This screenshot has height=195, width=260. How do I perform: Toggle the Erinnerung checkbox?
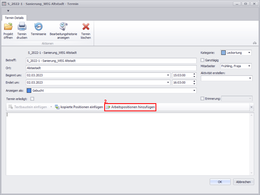[x=202, y=99]
